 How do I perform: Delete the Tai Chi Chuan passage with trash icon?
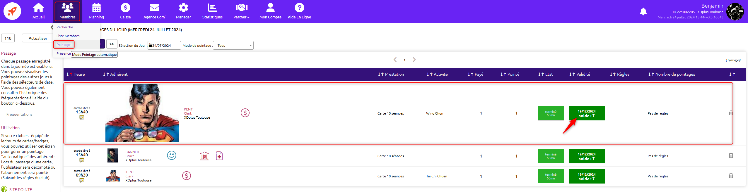click(x=731, y=176)
